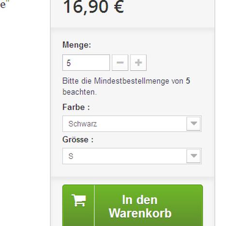Click the word beachten in the note
This screenshot has width=242, height=226.
(79, 92)
